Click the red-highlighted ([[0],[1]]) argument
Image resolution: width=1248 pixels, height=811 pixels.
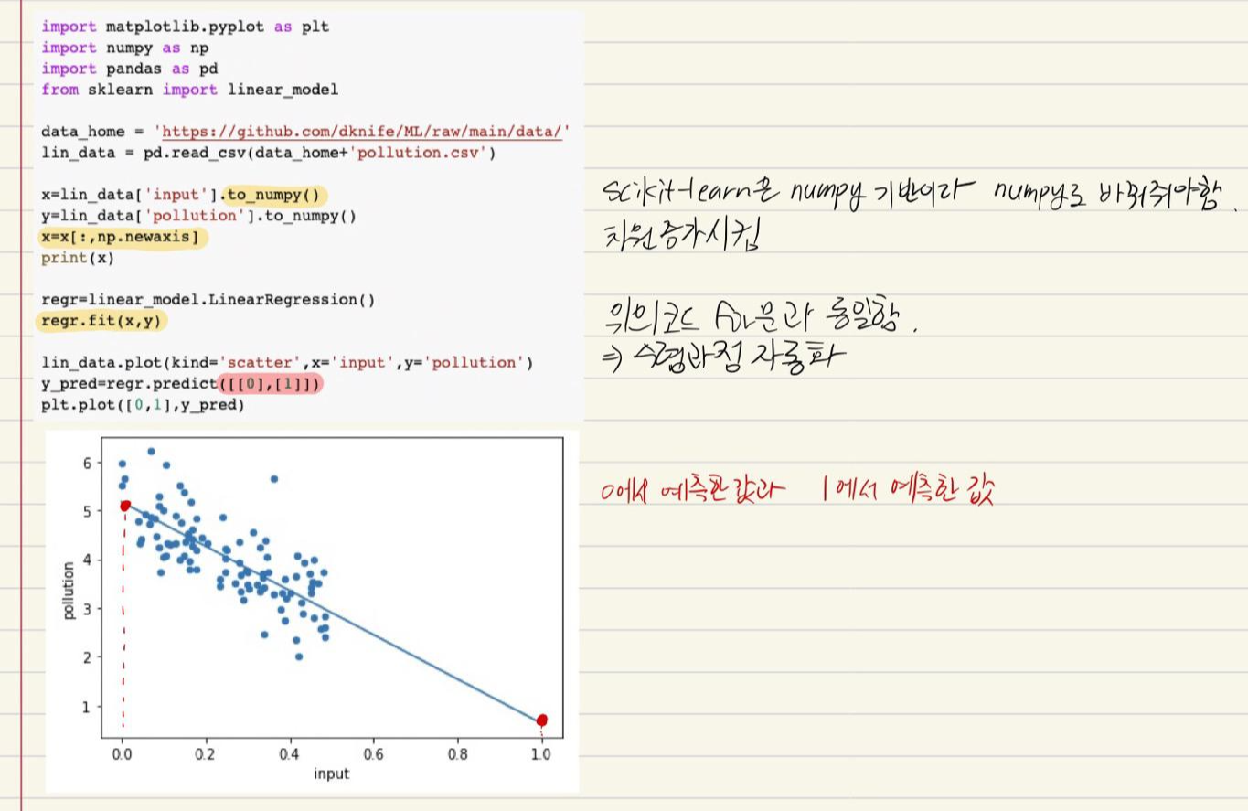click(x=270, y=384)
